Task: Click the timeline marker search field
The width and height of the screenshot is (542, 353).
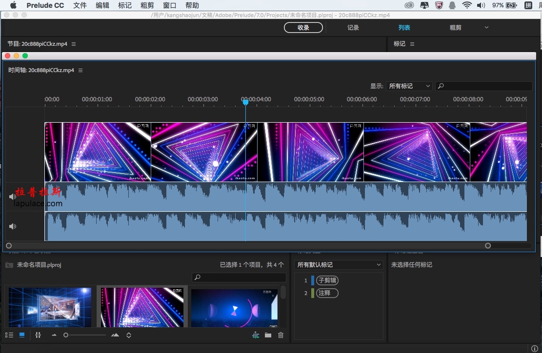Action: (x=483, y=86)
